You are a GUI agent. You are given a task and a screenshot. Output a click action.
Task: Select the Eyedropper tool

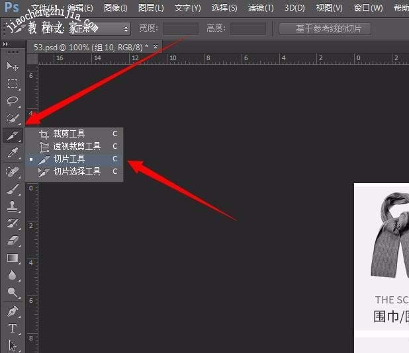point(13,153)
